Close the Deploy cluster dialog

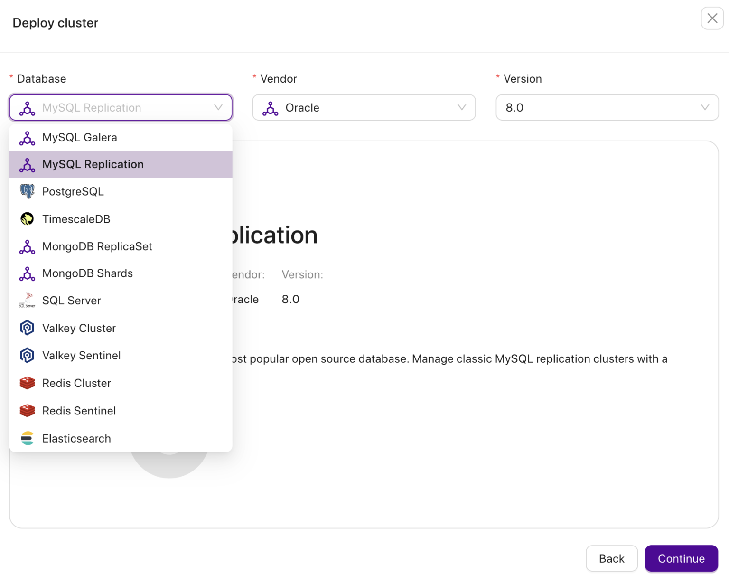[x=712, y=19]
